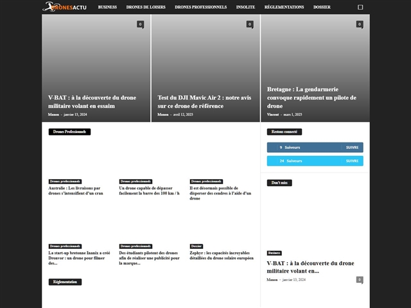Open the Dossier menu
Viewport: 411px width, 308px height.
click(322, 7)
